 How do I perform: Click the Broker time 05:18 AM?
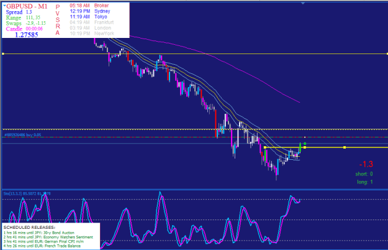pos(79,6)
